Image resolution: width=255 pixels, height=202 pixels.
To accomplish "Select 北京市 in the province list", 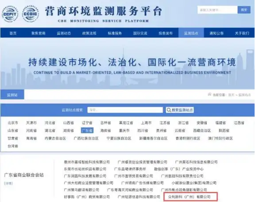I will pyautogui.click(x=13, y=123).
